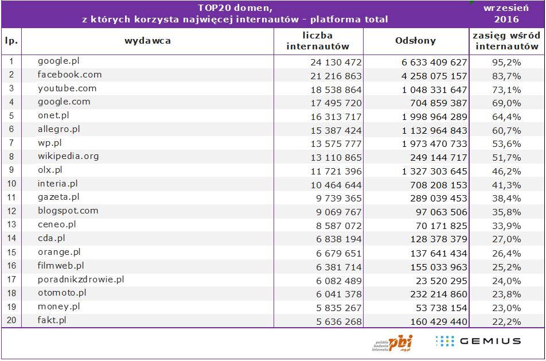546x361 pixels.
Task: Select the blogspot.com domain cell
Action: [68, 211]
